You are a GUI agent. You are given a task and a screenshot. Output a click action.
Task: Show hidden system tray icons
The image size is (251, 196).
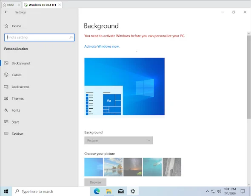point(207,191)
